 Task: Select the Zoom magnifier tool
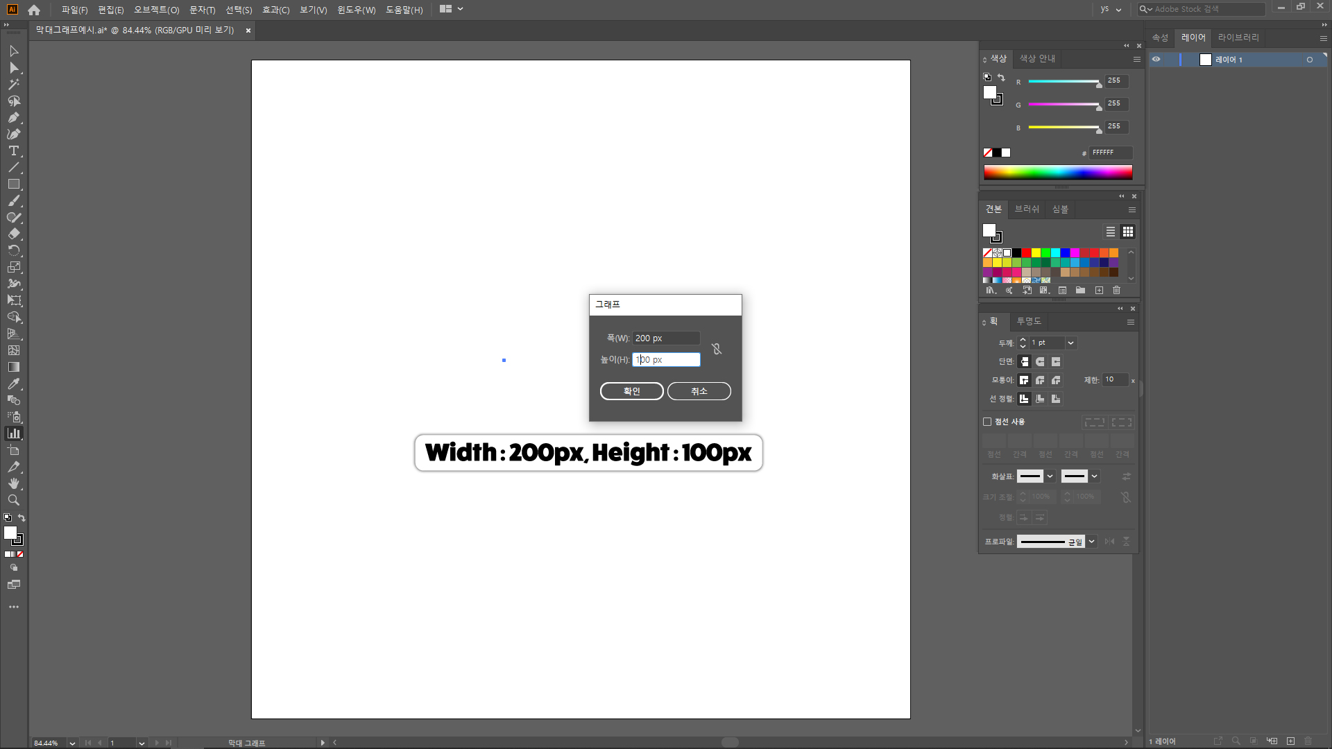pos(13,500)
